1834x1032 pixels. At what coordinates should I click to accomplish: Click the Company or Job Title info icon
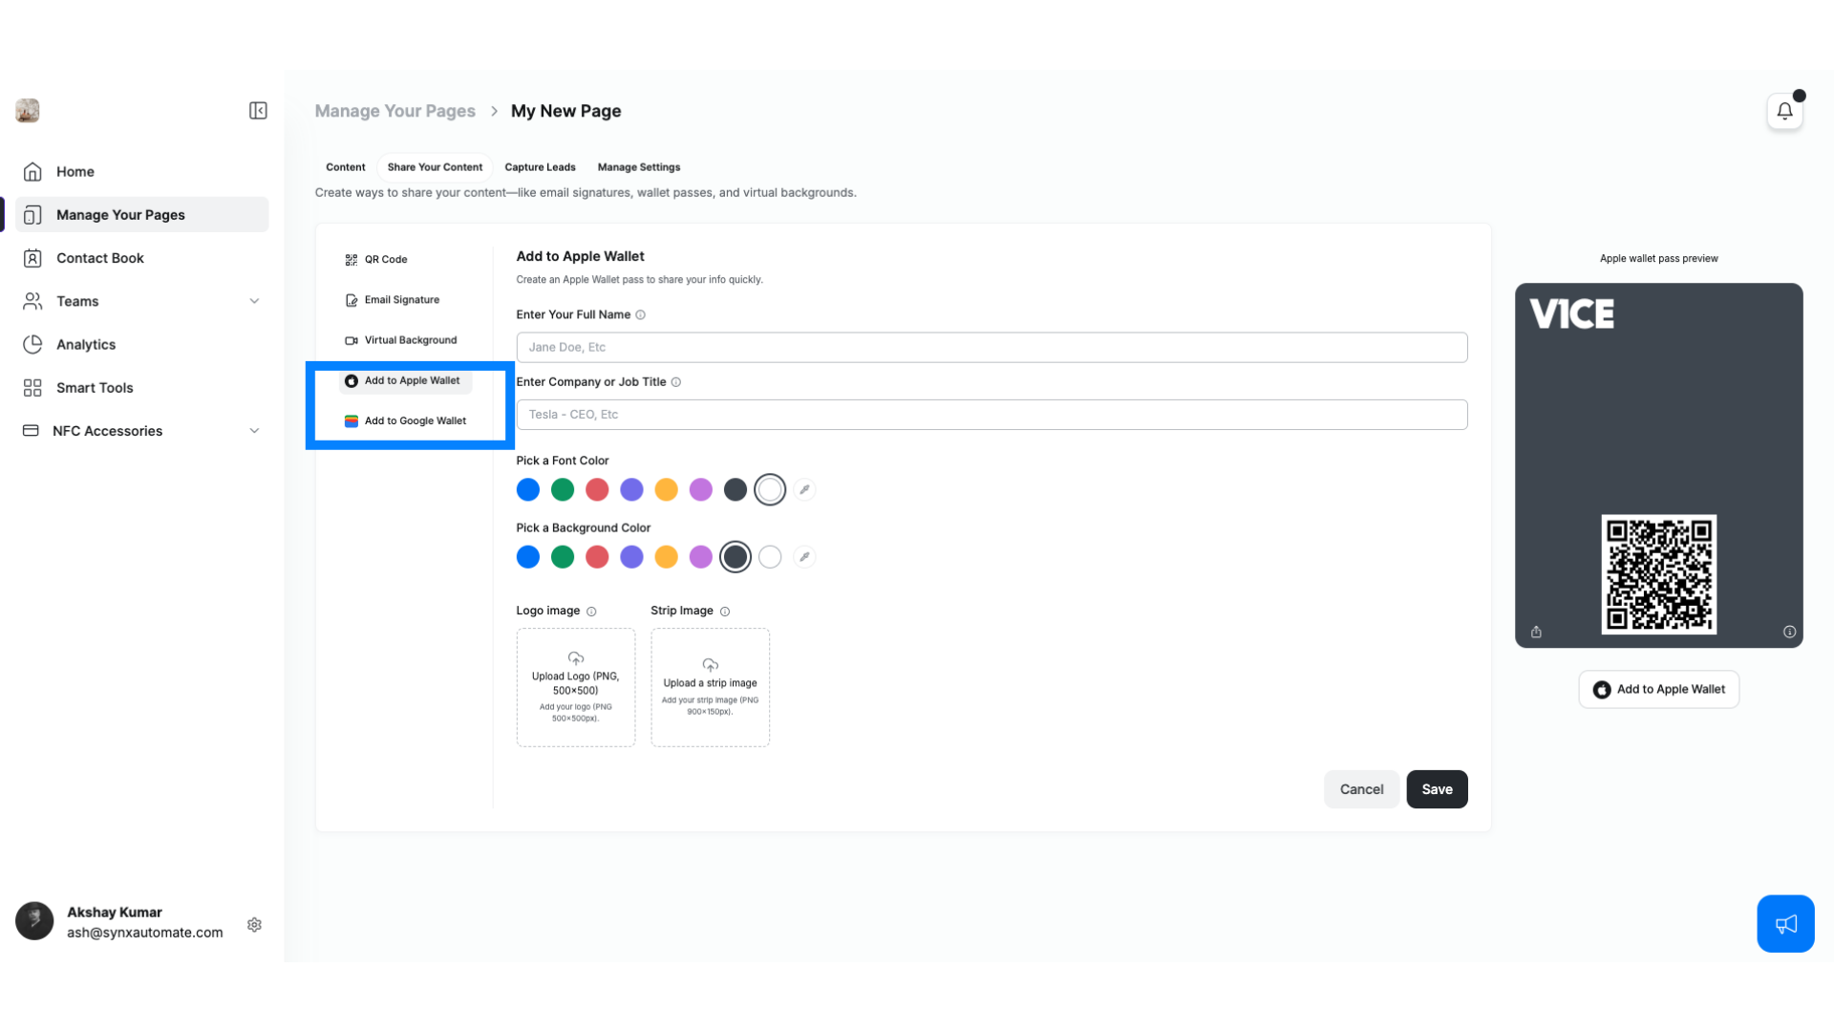click(x=676, y=382)
